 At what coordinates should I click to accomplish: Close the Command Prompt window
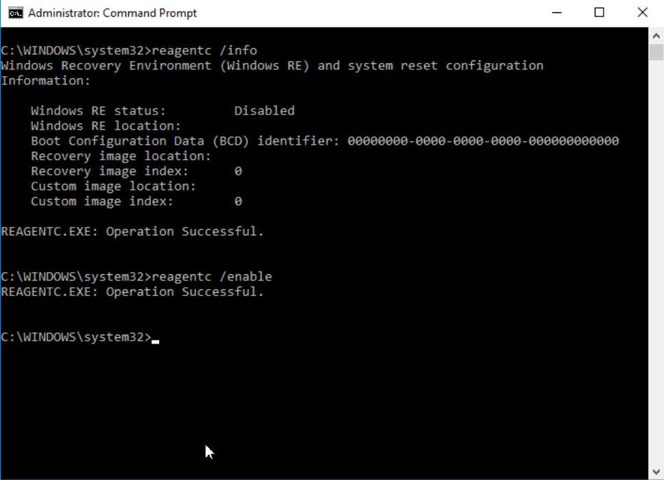642,12
